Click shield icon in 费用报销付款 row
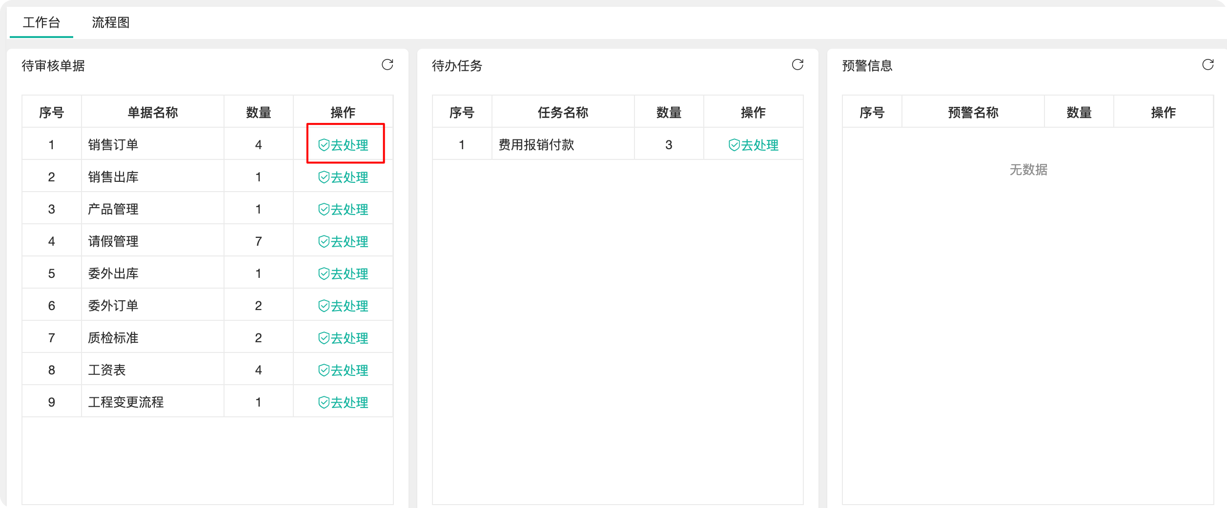Screen dimensions: 1227x508 734,145
